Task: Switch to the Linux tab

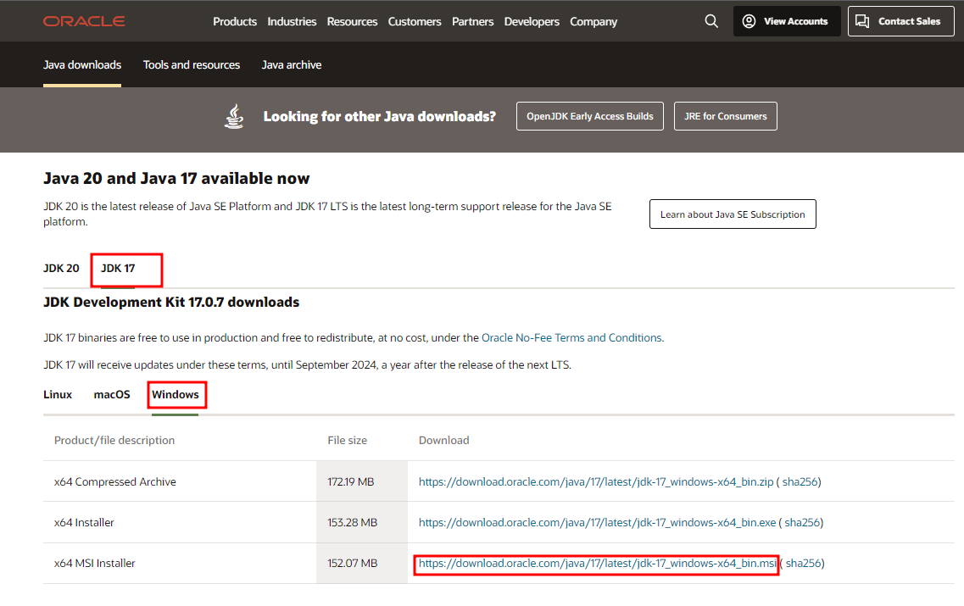Action: point(57,395)
